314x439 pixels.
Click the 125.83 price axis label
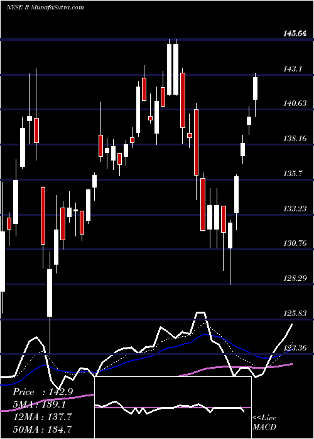tap(295, 313)
